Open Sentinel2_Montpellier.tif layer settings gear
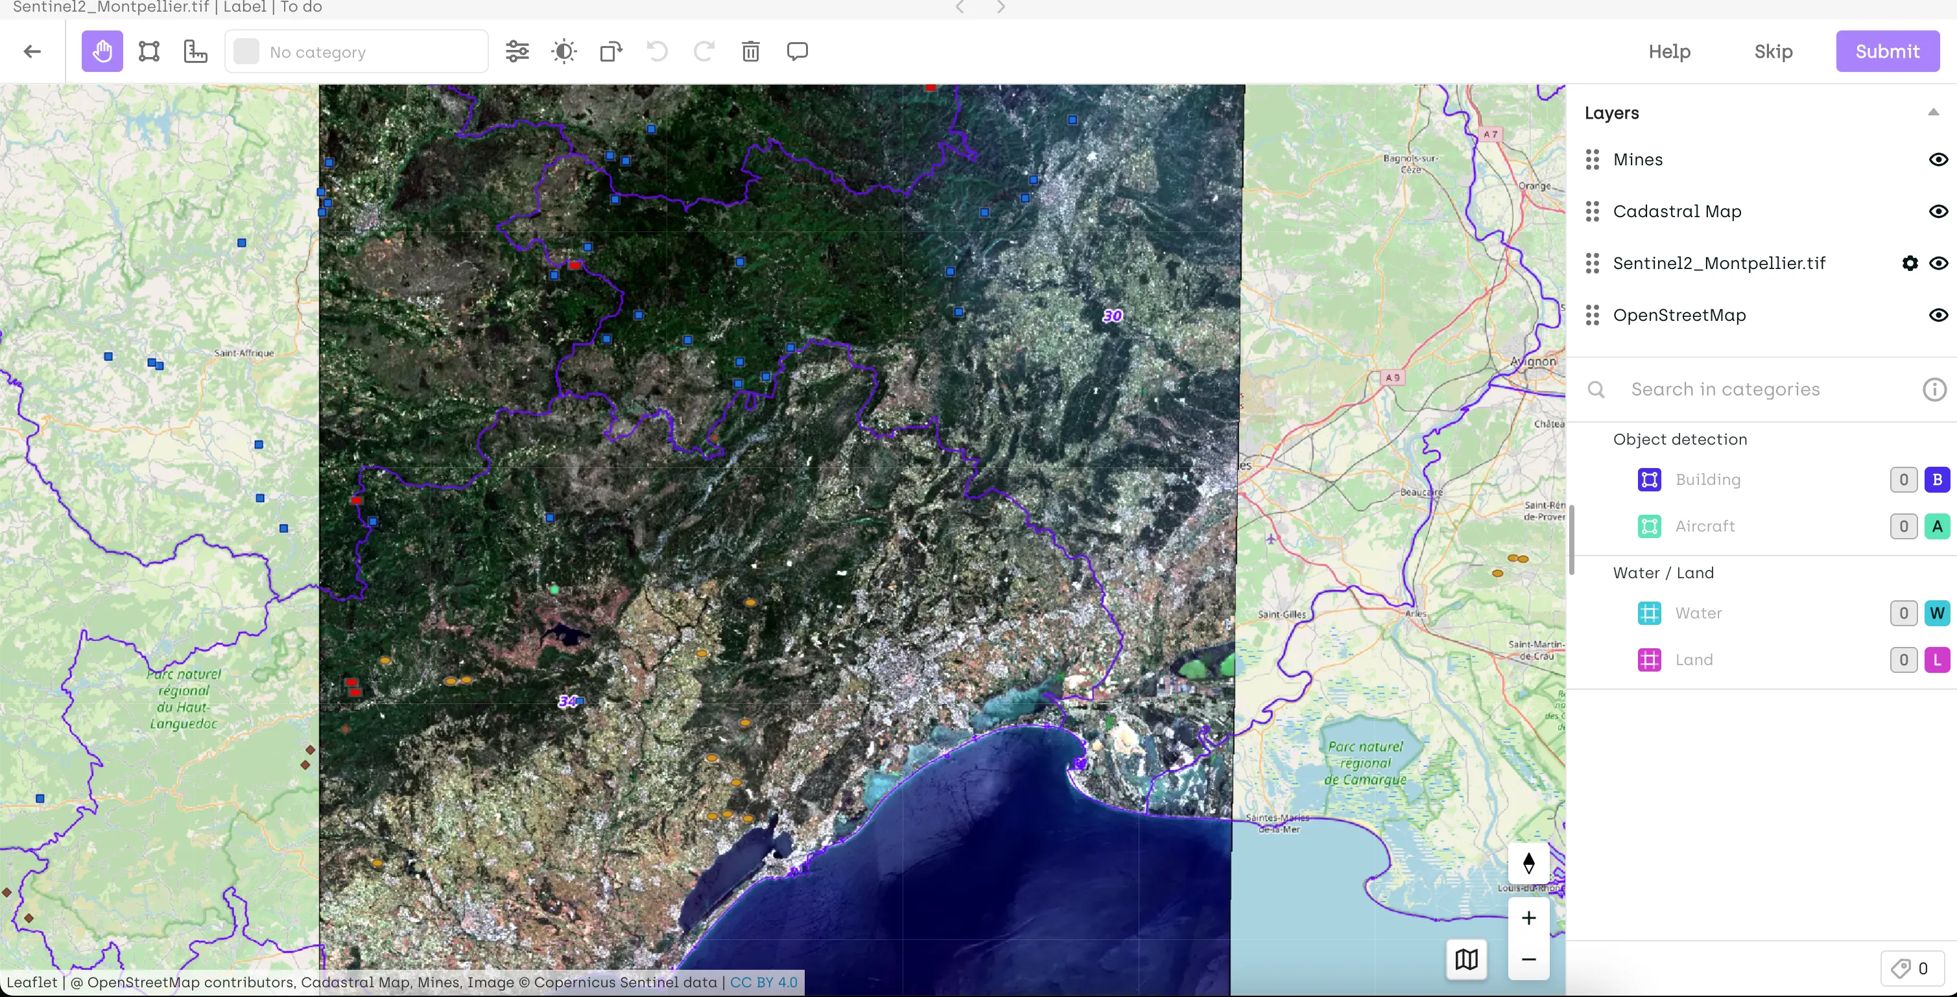The height and width of the screenshot is (997, 1957). pos(1910,263)
